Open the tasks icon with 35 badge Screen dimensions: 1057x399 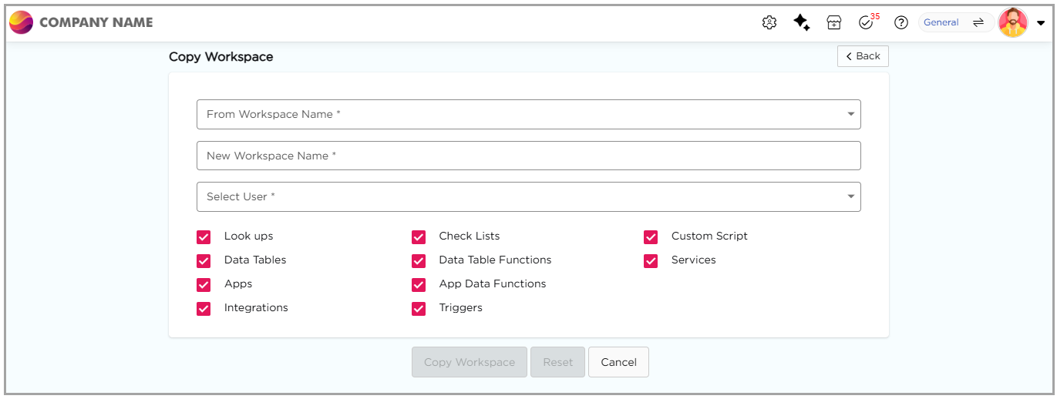pos(866,22)
